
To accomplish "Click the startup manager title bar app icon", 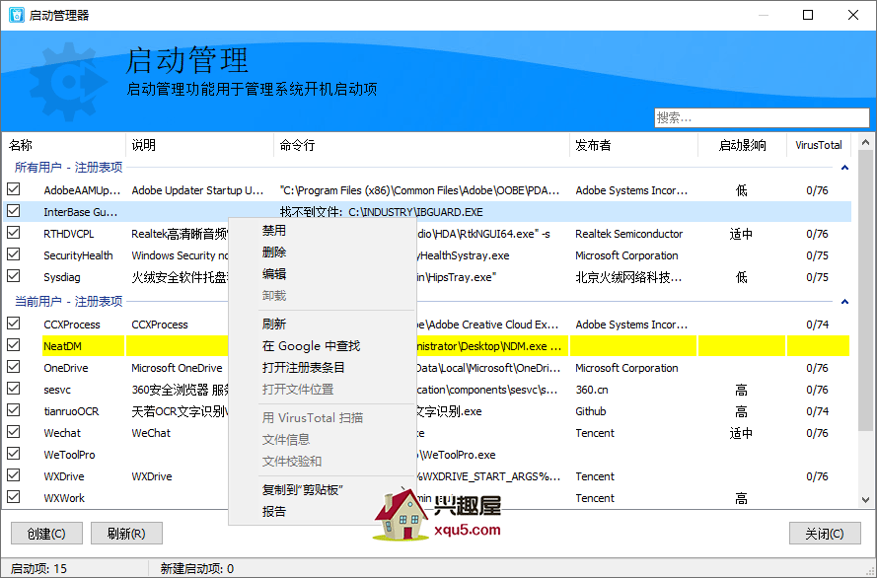I will click(x=16, y=15).
